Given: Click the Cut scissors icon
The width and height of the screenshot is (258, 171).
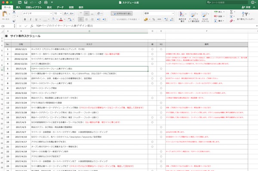Looking at the screenshot, I should tap(14, 12).
